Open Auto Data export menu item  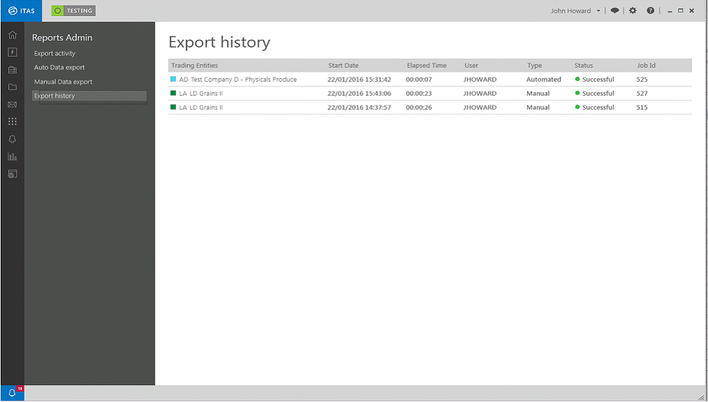[59, 67]
